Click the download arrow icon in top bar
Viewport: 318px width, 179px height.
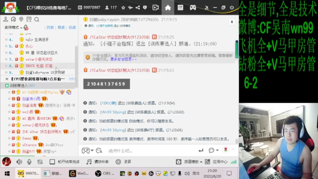point(206,8)
